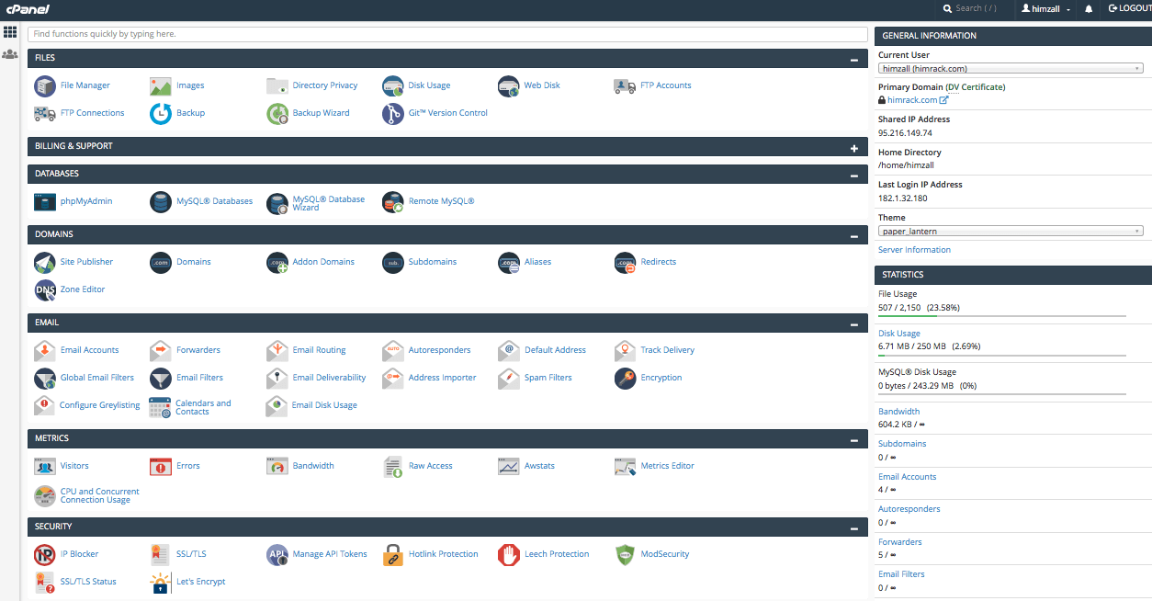Click the Disk Usage icon in Files
The image size is (1152, 601).
tap(393, 85)
